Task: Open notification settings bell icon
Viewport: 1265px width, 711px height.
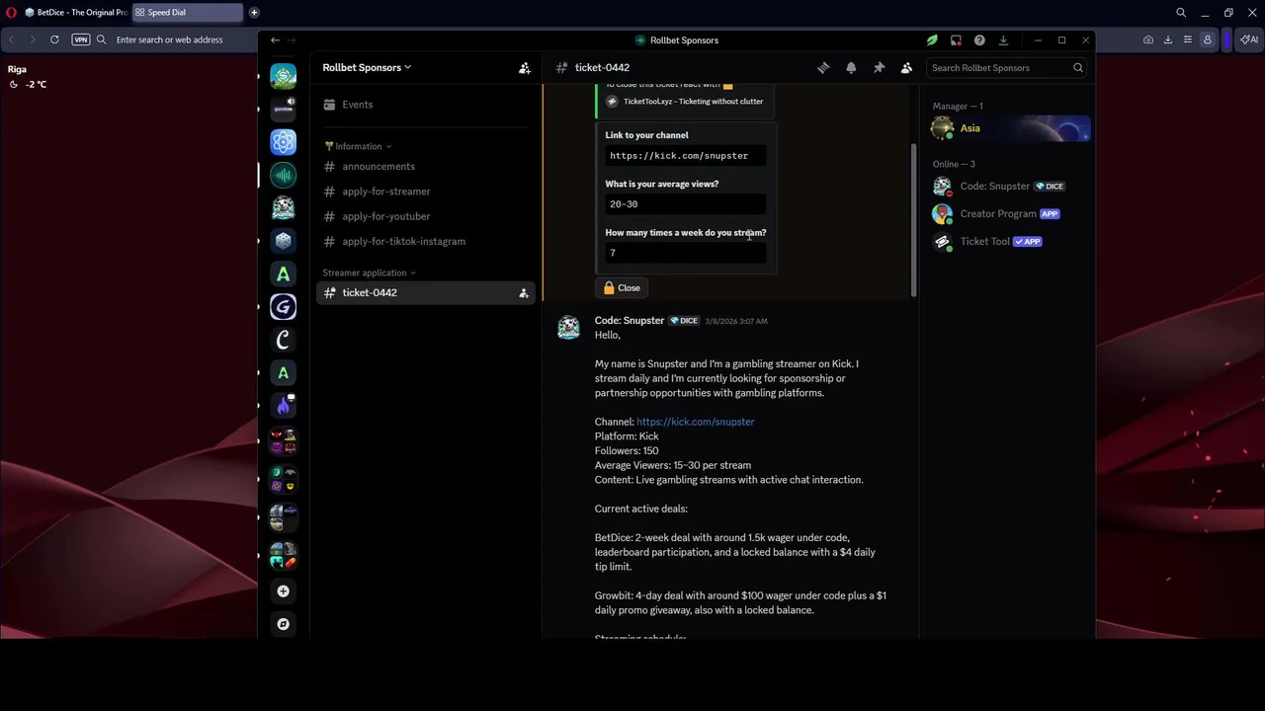Action: point(851,67)
